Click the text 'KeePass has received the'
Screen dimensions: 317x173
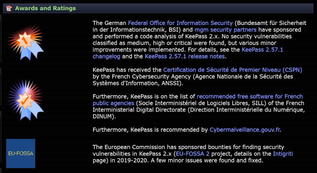click(x=127, y=70)
